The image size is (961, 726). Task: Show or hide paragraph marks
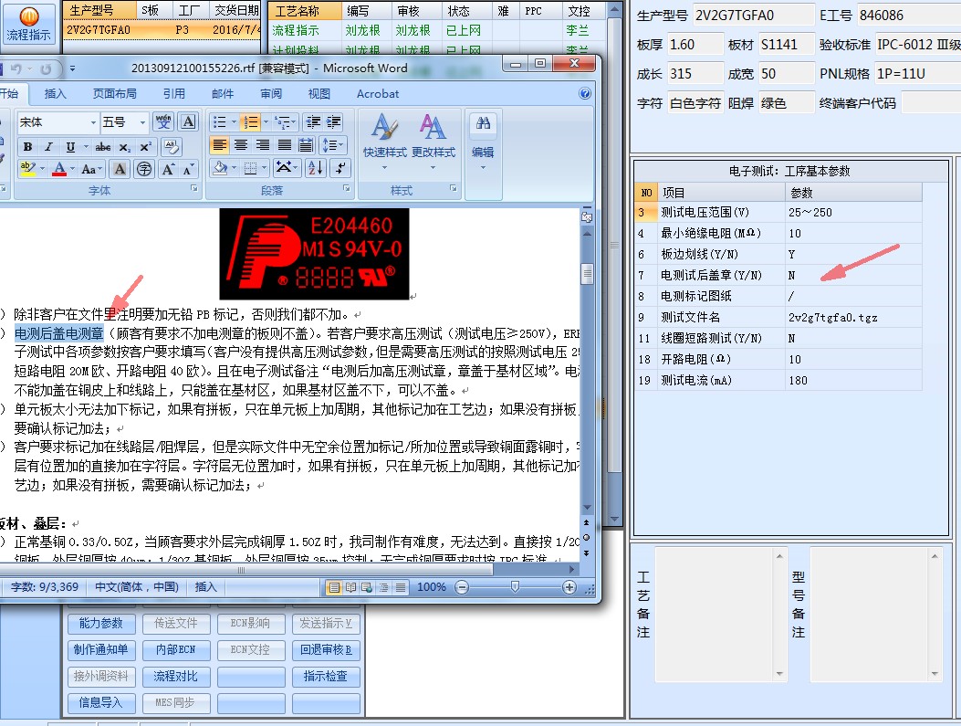click(x=339, y=167)
